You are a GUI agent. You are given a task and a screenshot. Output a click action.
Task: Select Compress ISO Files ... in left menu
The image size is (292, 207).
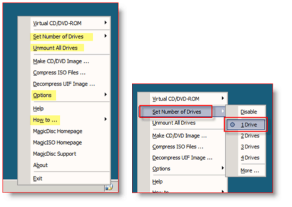(x=59, y=72)
